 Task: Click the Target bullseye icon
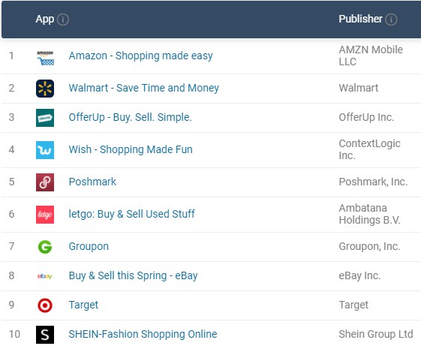(45, 305)
